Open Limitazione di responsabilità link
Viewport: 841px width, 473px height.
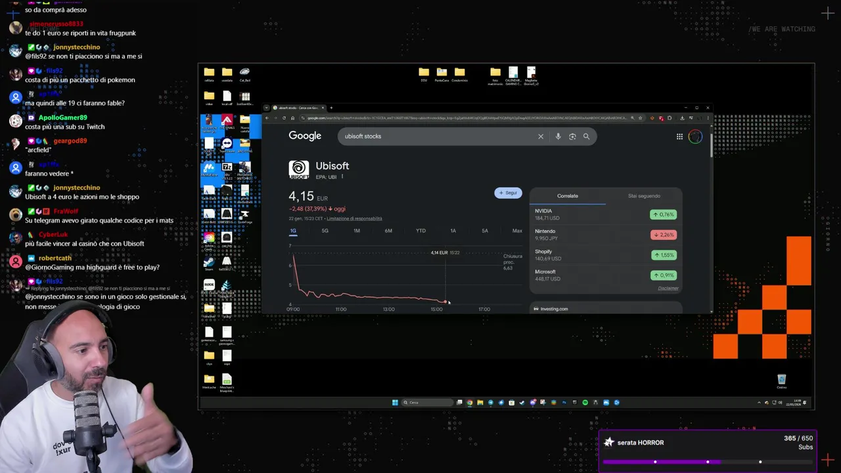[x=354, y=219]
